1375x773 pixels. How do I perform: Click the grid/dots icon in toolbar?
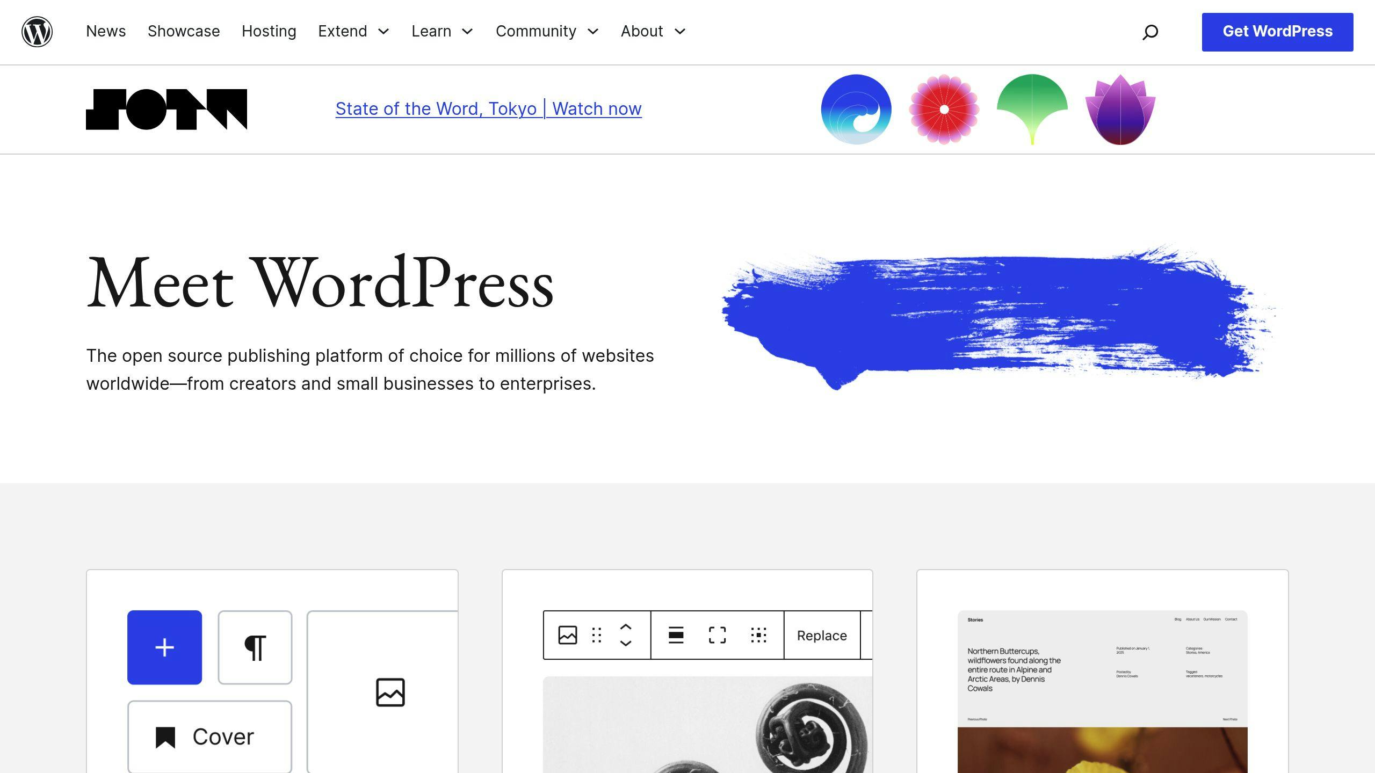tap(759, 635)
